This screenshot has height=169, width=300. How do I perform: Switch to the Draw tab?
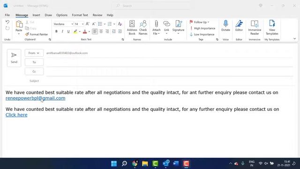pos(48,15)
